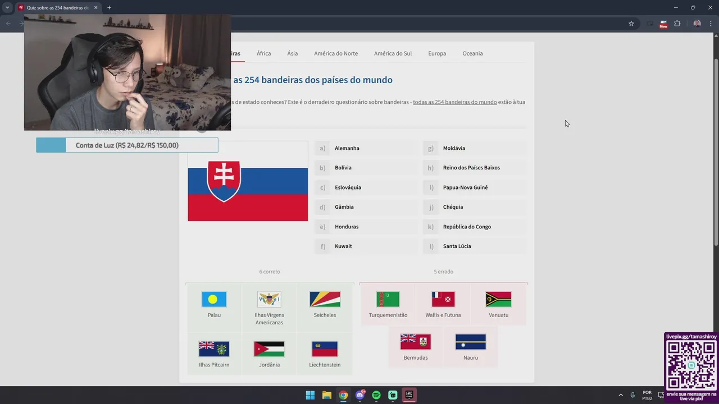Click the Ilhas Virgens Americanas flag

(x=269, y=299)
